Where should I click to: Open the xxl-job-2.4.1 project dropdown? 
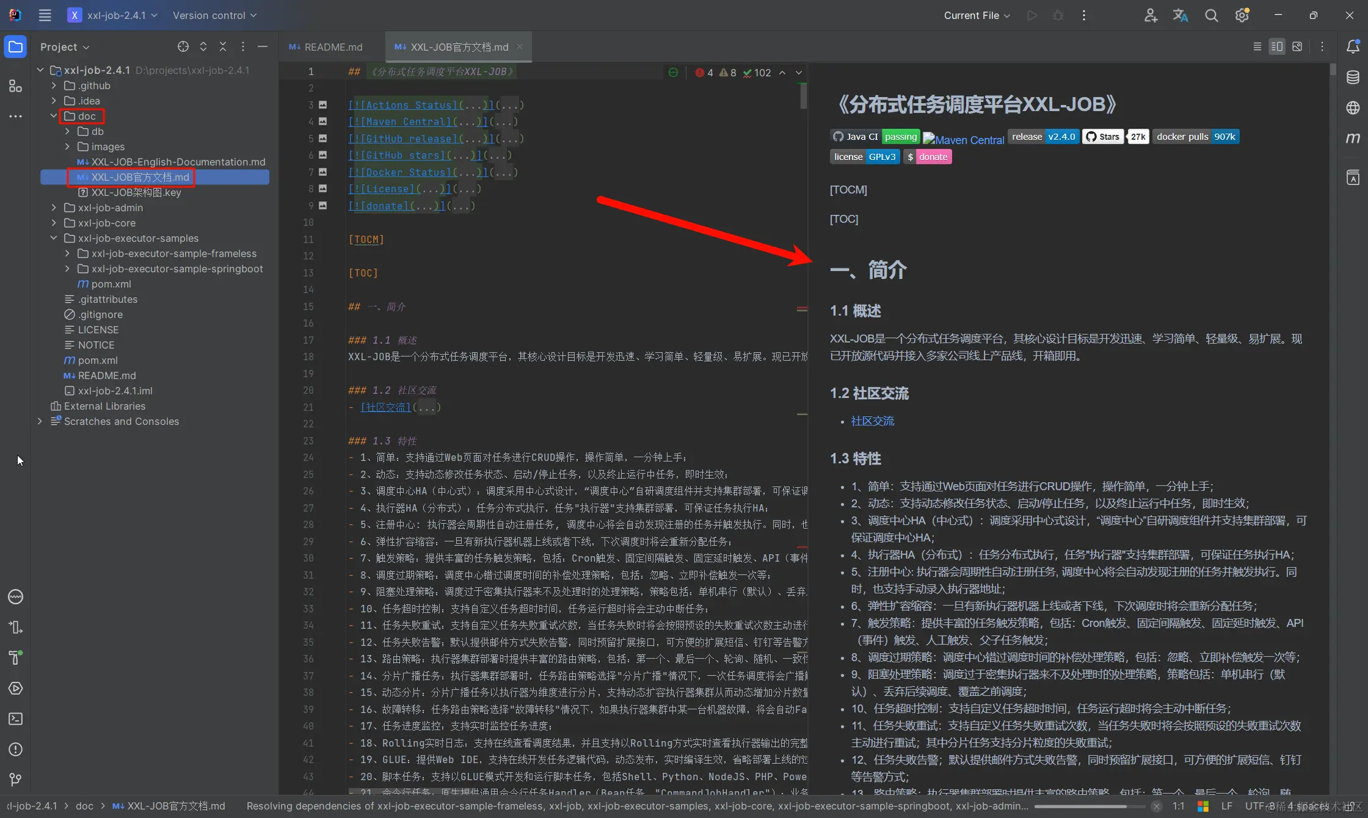(112, 15)
